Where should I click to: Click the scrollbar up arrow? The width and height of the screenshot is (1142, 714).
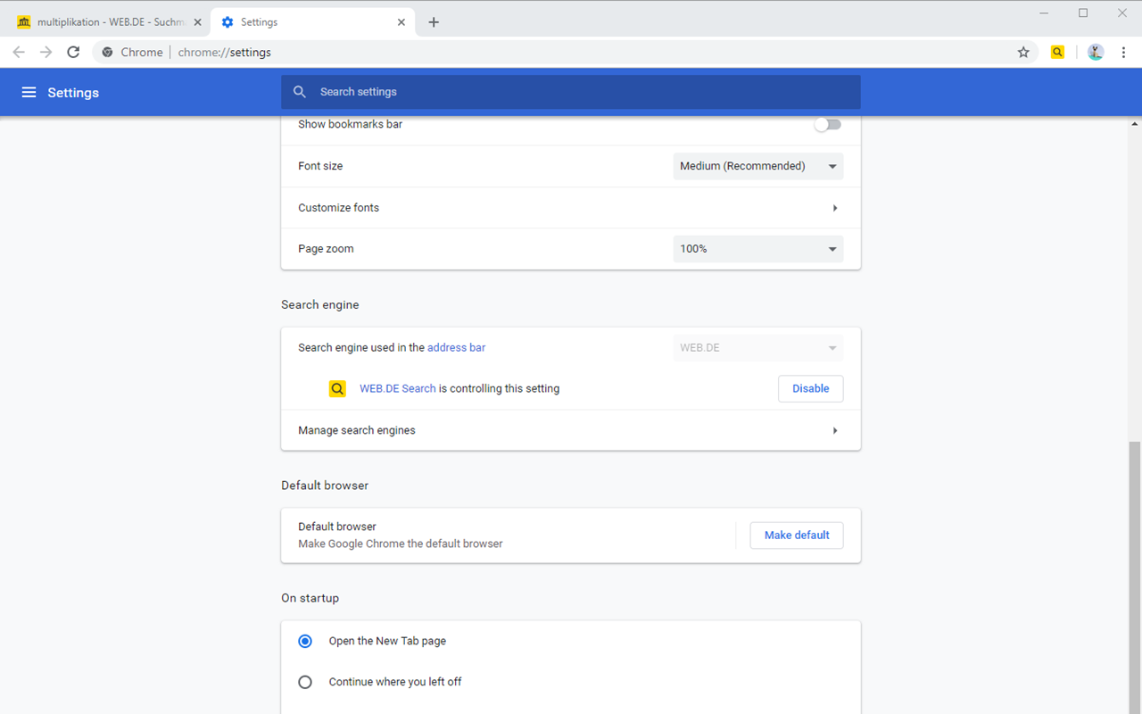tap(1135, 124)
